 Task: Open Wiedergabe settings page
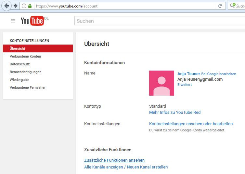click(19, 80)
